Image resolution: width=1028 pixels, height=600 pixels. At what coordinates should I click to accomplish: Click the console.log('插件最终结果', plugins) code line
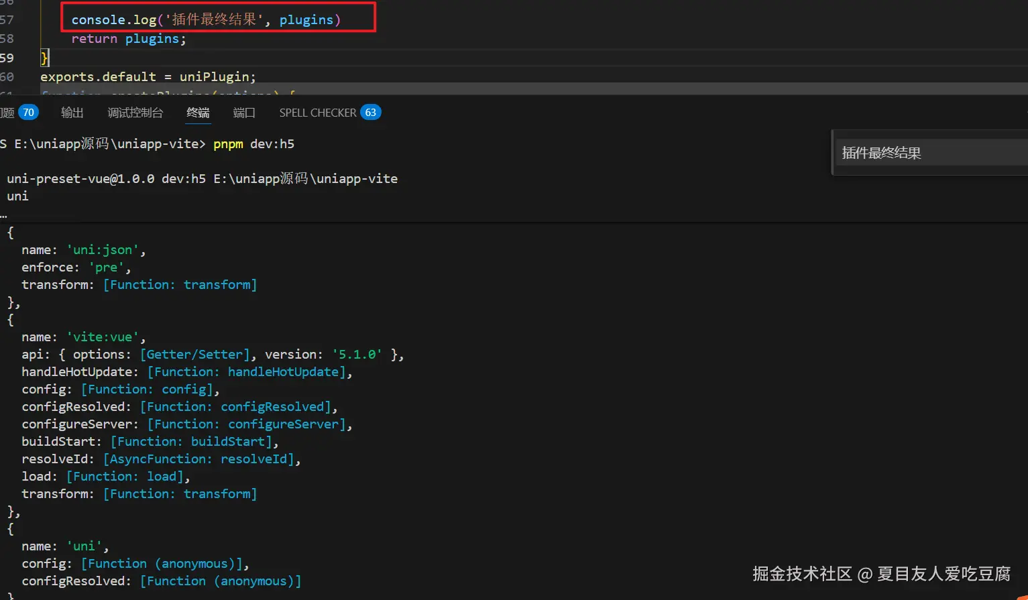pyautogui.click(x=206, y=19)
